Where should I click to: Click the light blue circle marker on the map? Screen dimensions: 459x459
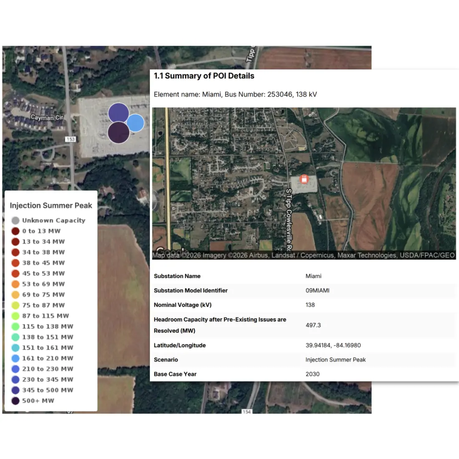click(136, 123)
